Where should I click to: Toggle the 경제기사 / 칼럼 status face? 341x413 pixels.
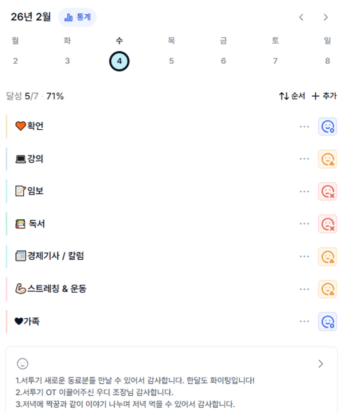click(x=327, y=257)
